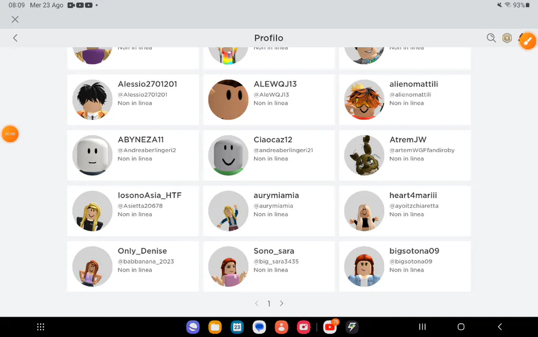This screenshot has width=538, height=337.
Task: Open ABYNEZA11 avatar thumbnail
Action: click(x=92, y=155)
